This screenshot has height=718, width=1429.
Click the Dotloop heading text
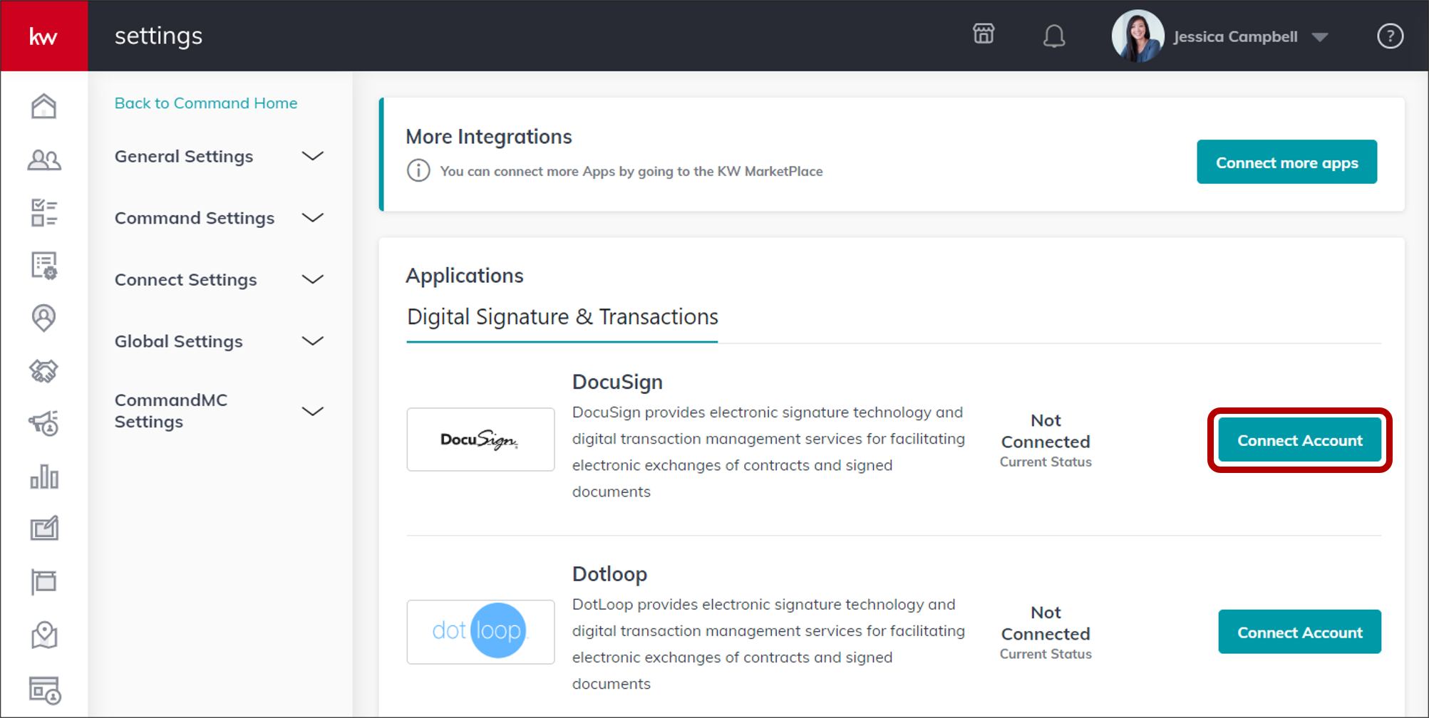[x=609, y=574]
